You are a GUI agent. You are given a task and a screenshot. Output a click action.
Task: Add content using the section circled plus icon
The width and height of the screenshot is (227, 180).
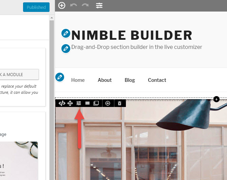click(108, 103)
